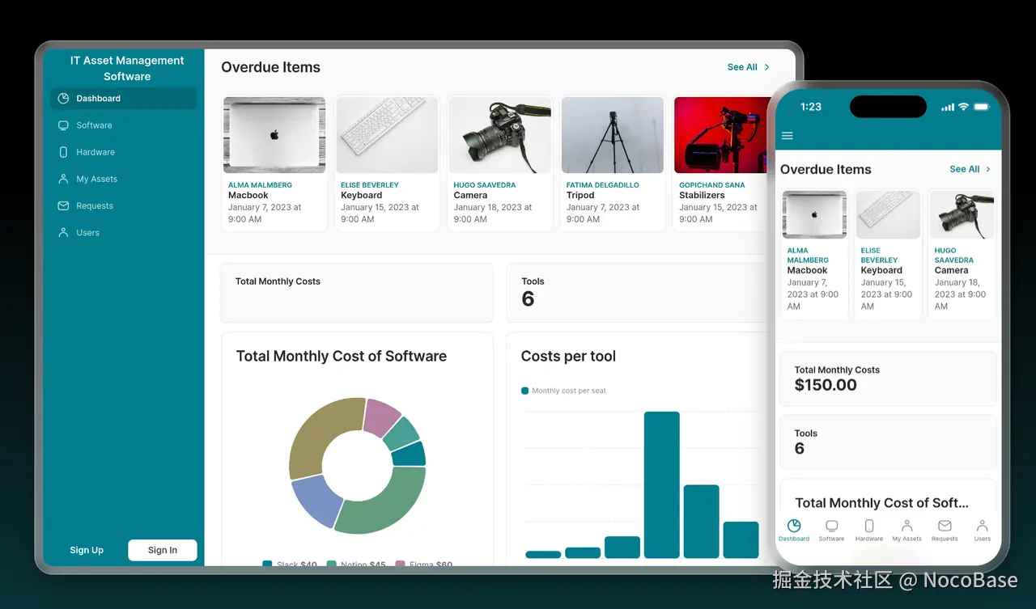Click the Users person icon in tablet sidebar
This screenshot has width=1036, height=609.
click(63, 232)
